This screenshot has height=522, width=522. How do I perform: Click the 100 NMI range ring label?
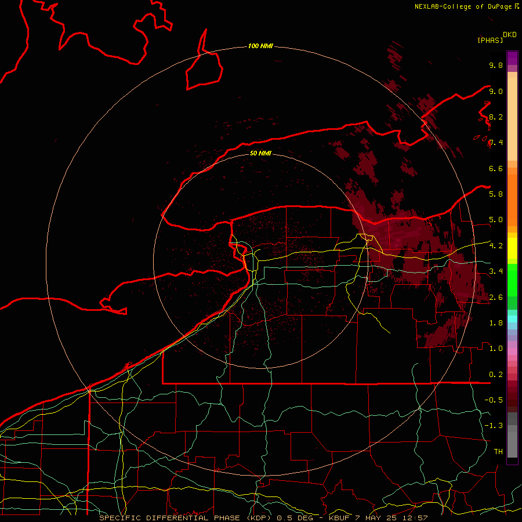tap(260, 46)
